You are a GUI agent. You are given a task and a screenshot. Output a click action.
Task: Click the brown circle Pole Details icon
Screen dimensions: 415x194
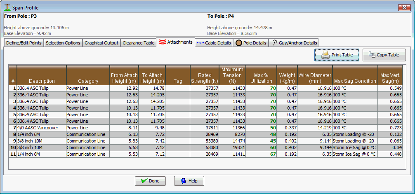tap(238, 43)
